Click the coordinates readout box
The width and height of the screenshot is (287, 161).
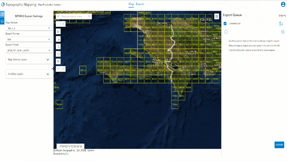tap(70, 146)
